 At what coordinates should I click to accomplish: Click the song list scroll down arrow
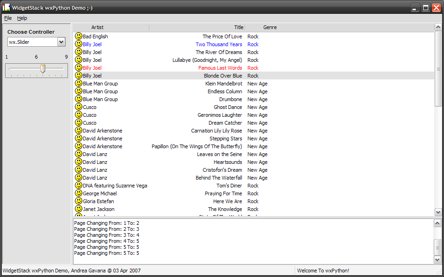pyautogui.click(x=438, y=212)
